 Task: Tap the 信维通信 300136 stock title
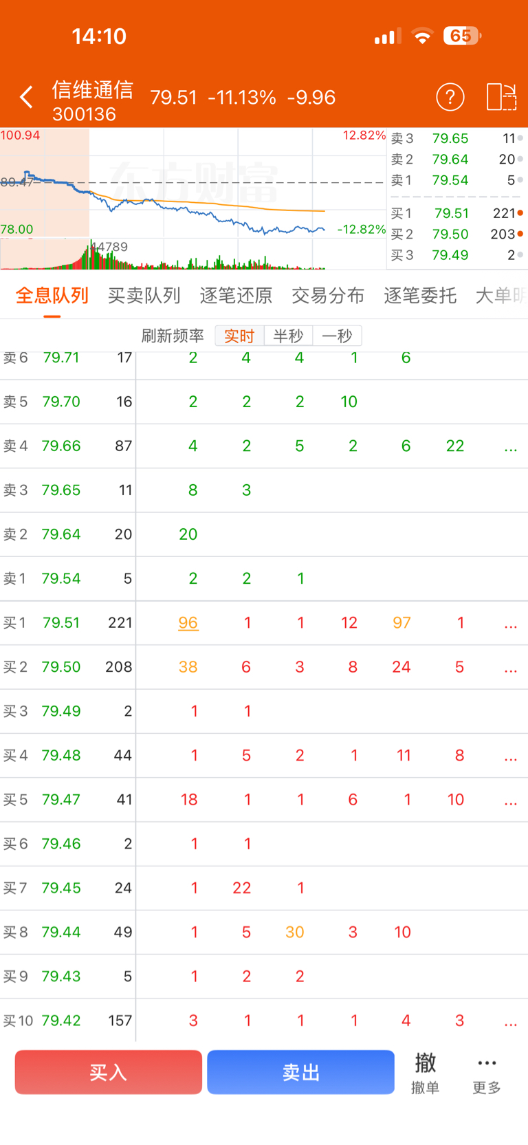click(x=92, y=100)
